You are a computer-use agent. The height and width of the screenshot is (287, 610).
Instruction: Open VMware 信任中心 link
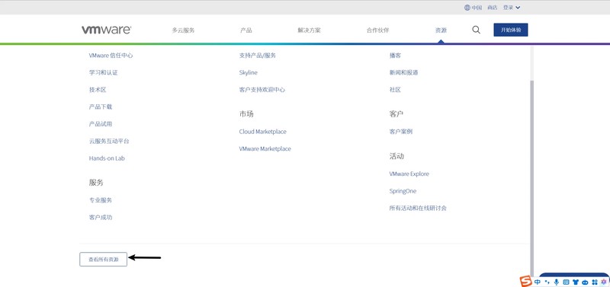coord(111,56)
